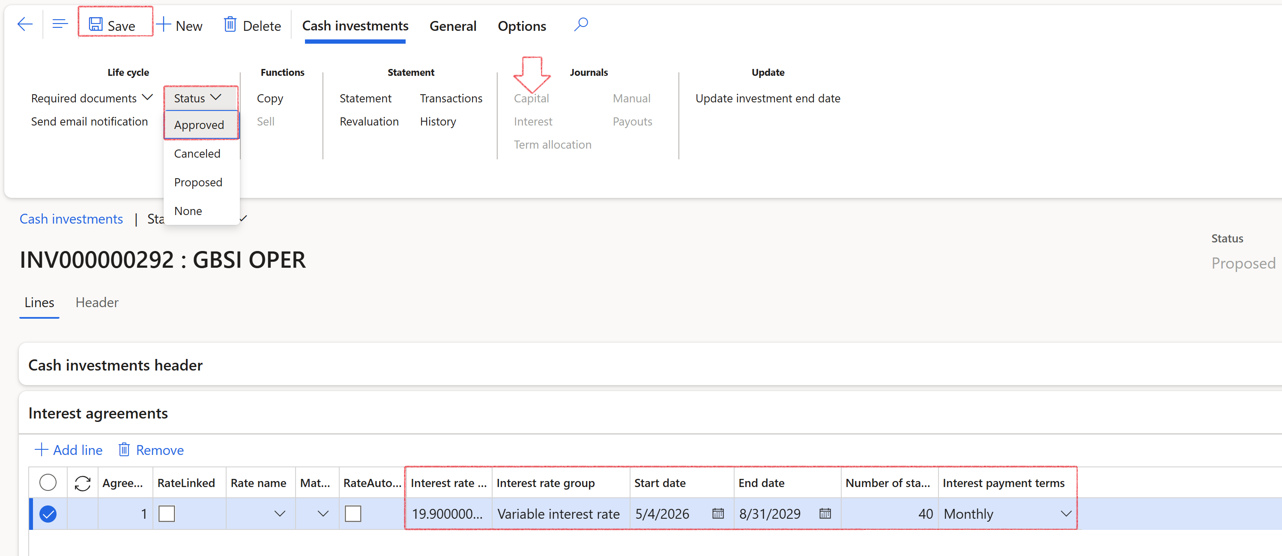
Task: Open the Cash investments ribbon tab
Action: click(x=355, y=26)
